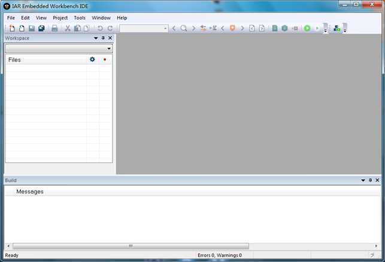Click the IAR logo in title bar
This screenshot has width=385, height=262.
(x=7, y=7)
